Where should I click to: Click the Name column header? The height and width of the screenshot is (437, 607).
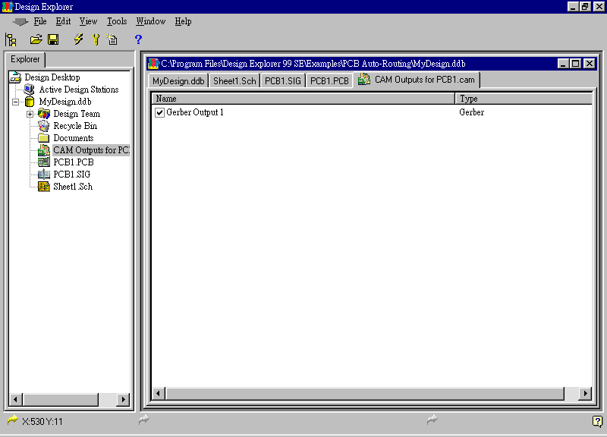coord(303,99)
